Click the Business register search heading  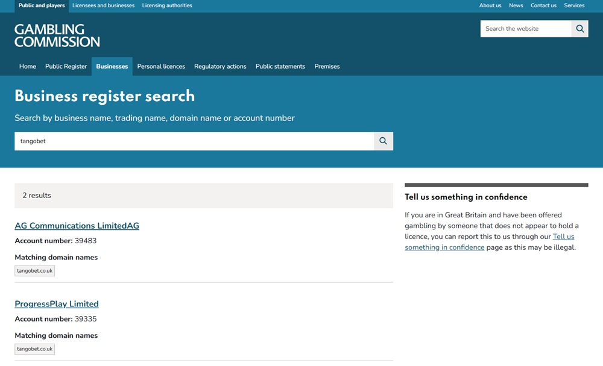(104, 96)
